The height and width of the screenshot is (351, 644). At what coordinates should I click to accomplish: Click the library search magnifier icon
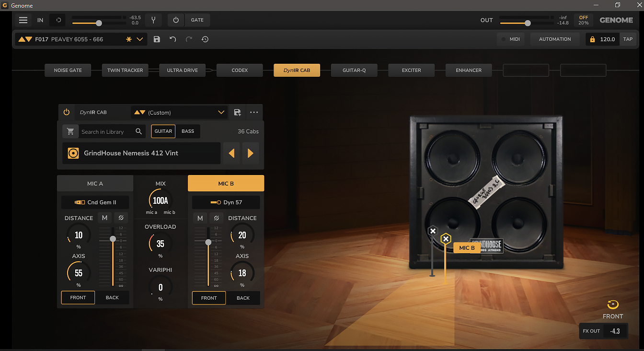(138, 131)
